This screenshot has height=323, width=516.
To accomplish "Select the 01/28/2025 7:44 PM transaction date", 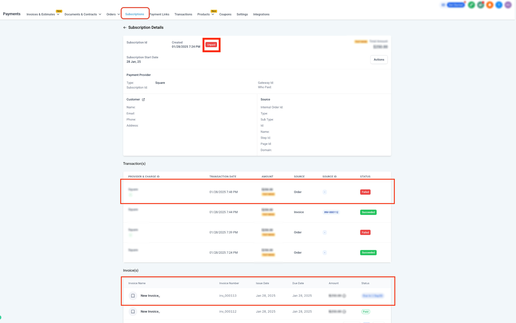I will tap(224, 212).
